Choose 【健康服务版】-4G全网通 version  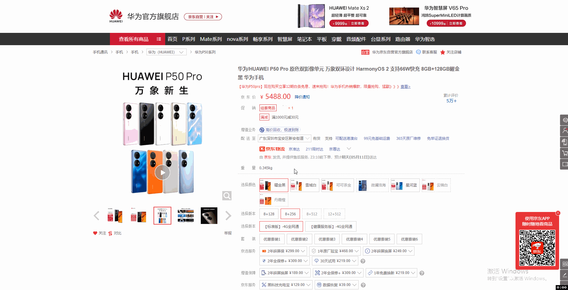pyautogui.click(x=331, y=227)
